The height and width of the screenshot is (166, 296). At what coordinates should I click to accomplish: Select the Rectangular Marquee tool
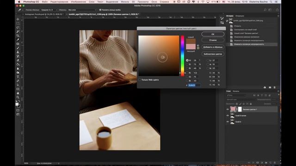[18, 24]
